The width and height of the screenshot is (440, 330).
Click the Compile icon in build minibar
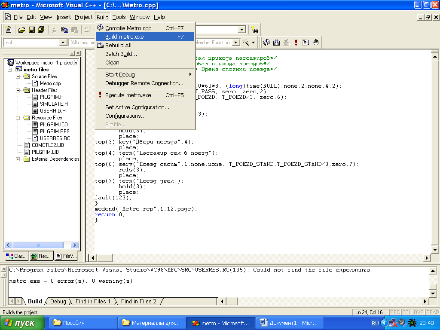[266, 43]
